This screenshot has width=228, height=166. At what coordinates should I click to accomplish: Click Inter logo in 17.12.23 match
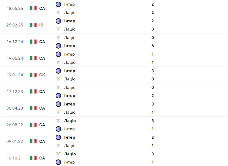58,96
